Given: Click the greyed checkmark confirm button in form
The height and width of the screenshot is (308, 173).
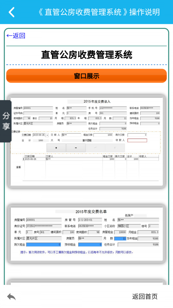Looking at the screenshot, I should (x=95, y=148).
